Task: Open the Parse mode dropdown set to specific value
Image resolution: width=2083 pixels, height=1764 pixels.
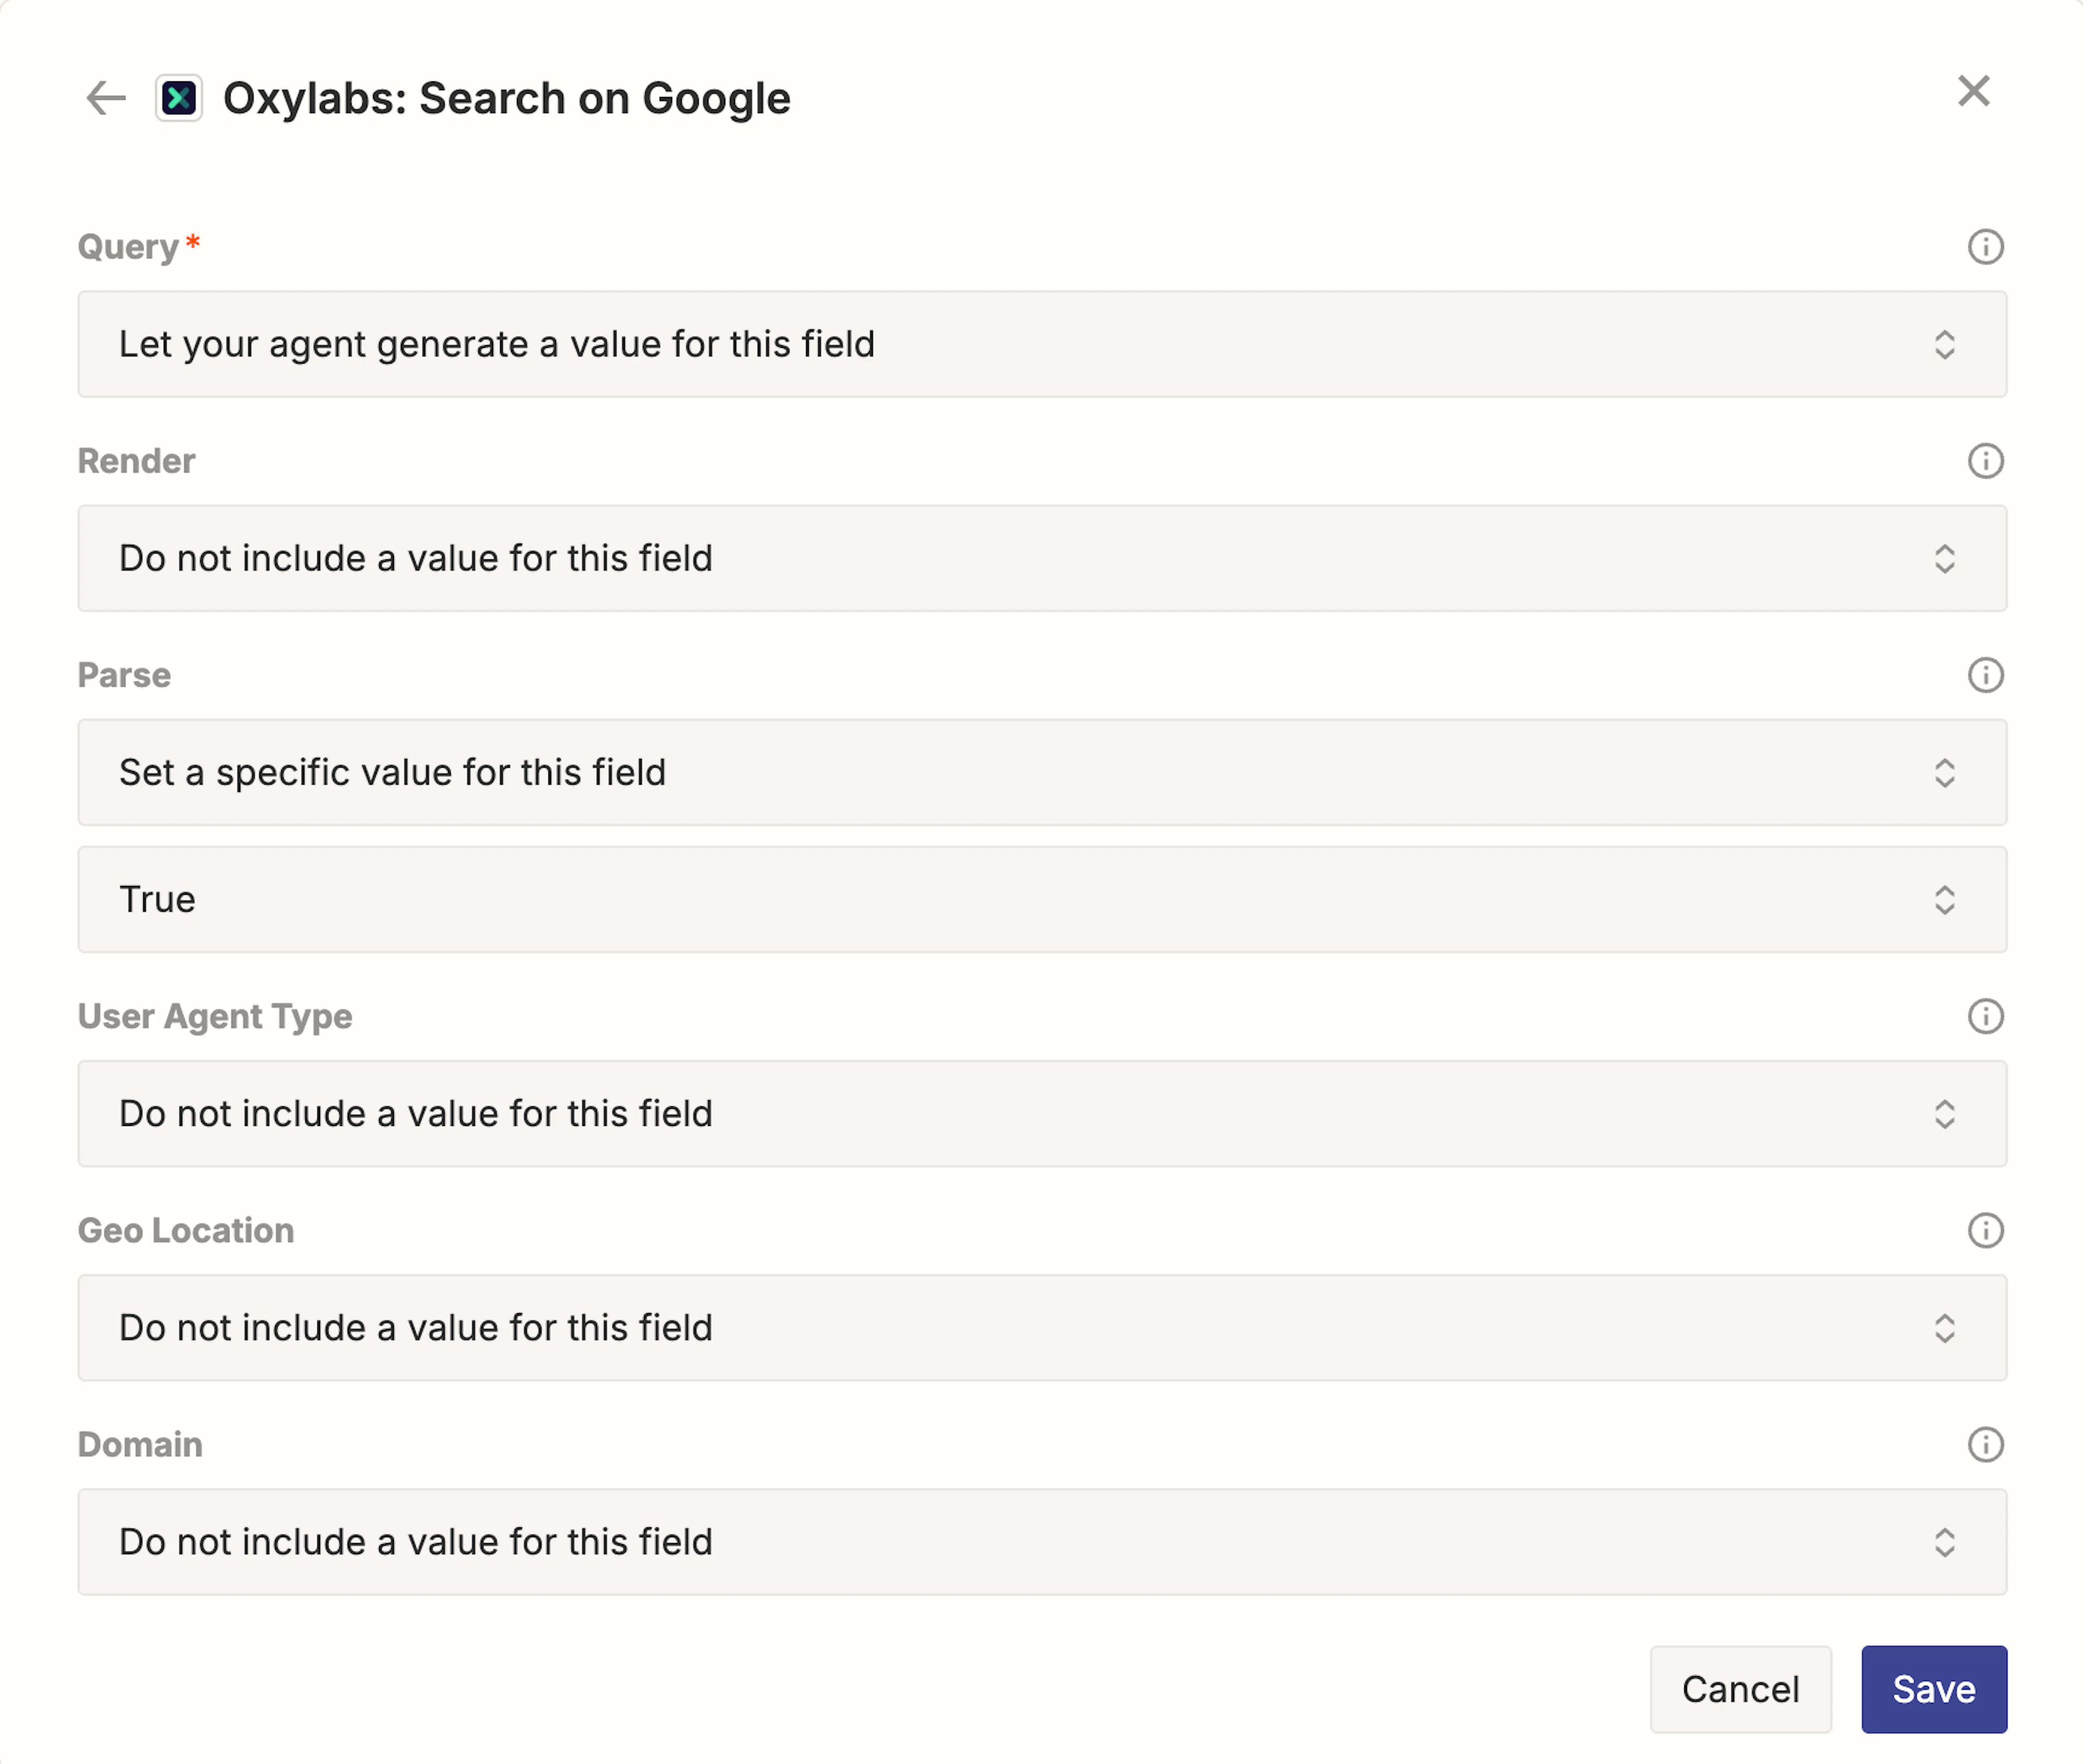Action: click(x=1041, y=772)
